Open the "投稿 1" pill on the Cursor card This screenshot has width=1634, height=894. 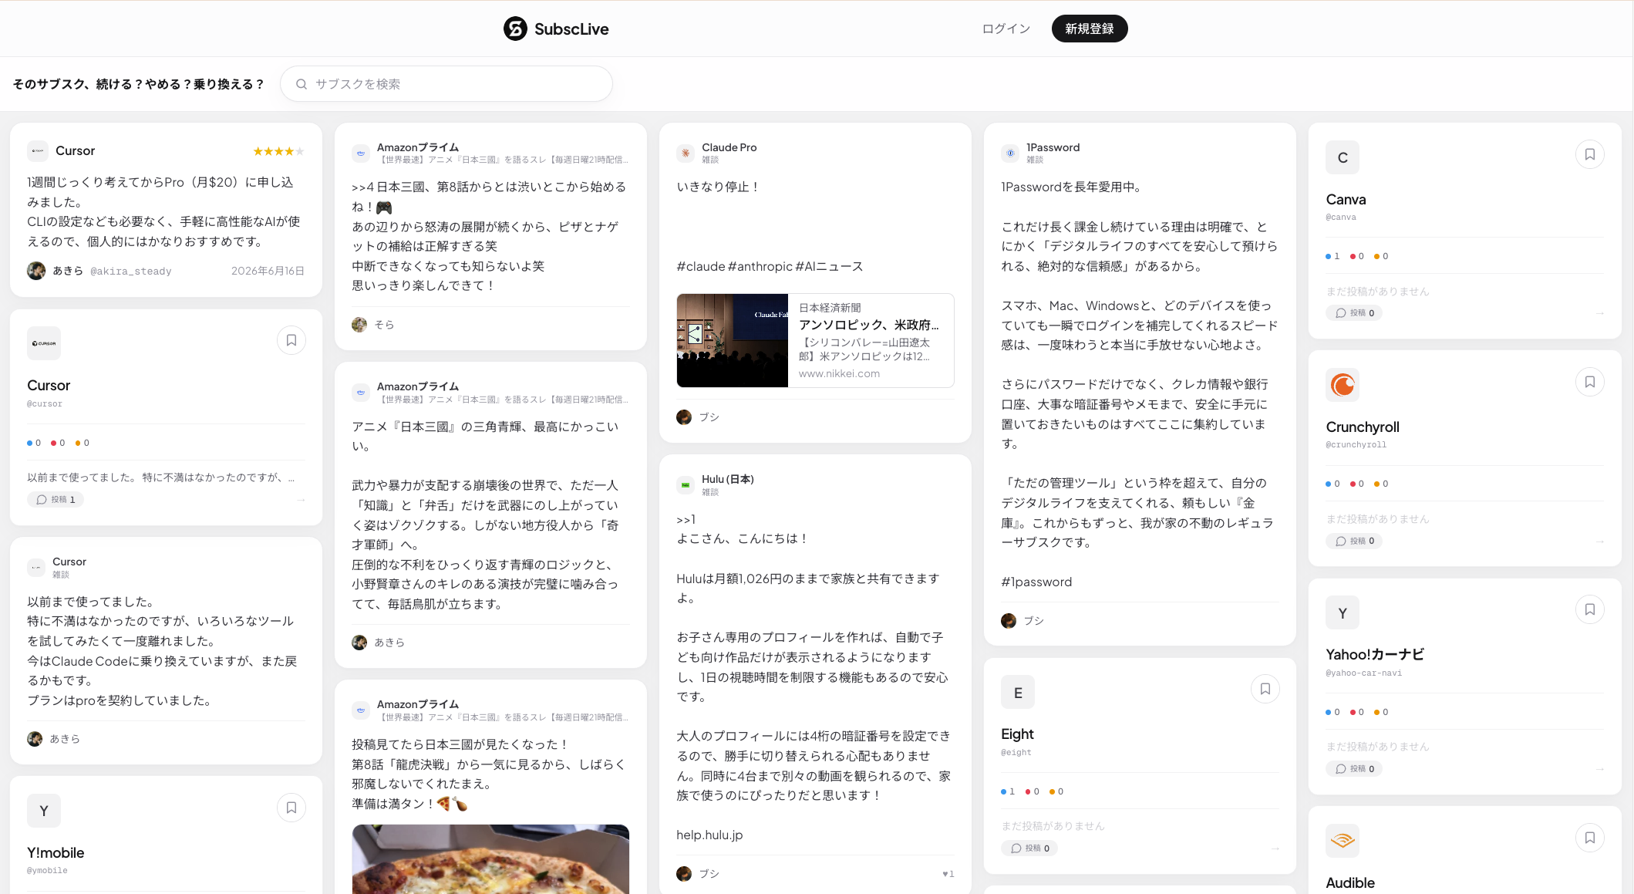click(56, 500)
